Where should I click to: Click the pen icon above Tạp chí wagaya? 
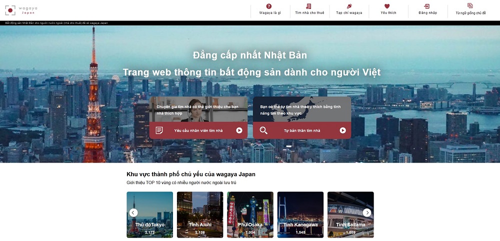pyautogui.click(x=349, y=6)
